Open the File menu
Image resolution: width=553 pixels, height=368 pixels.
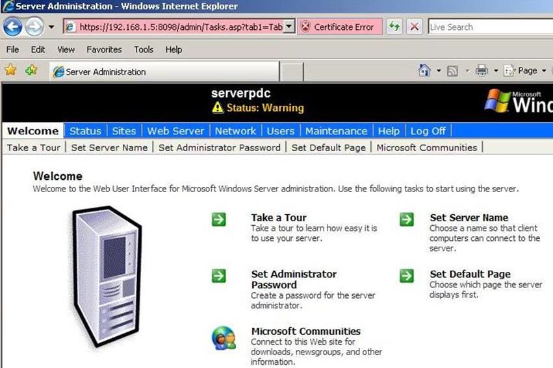(x=12, y=49)
